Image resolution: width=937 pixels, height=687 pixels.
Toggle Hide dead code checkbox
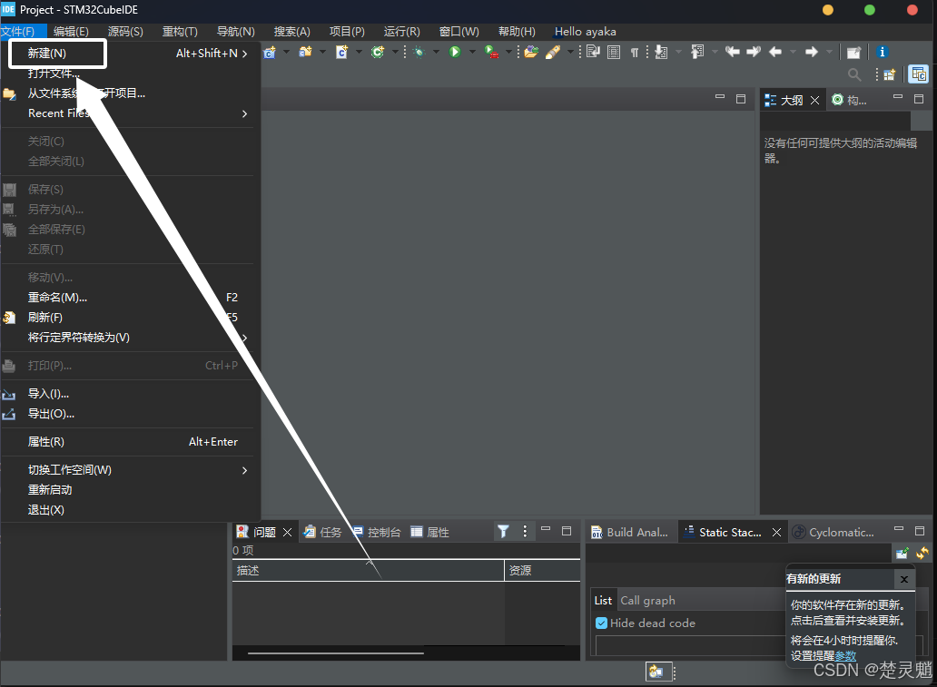[602, 623]
